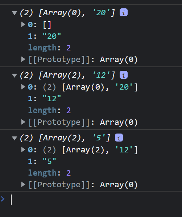Collapse the [Array(2), '12'] log entry
This screenshot has width=182, height=217.
pyautogui.click(x=15, y=75)
